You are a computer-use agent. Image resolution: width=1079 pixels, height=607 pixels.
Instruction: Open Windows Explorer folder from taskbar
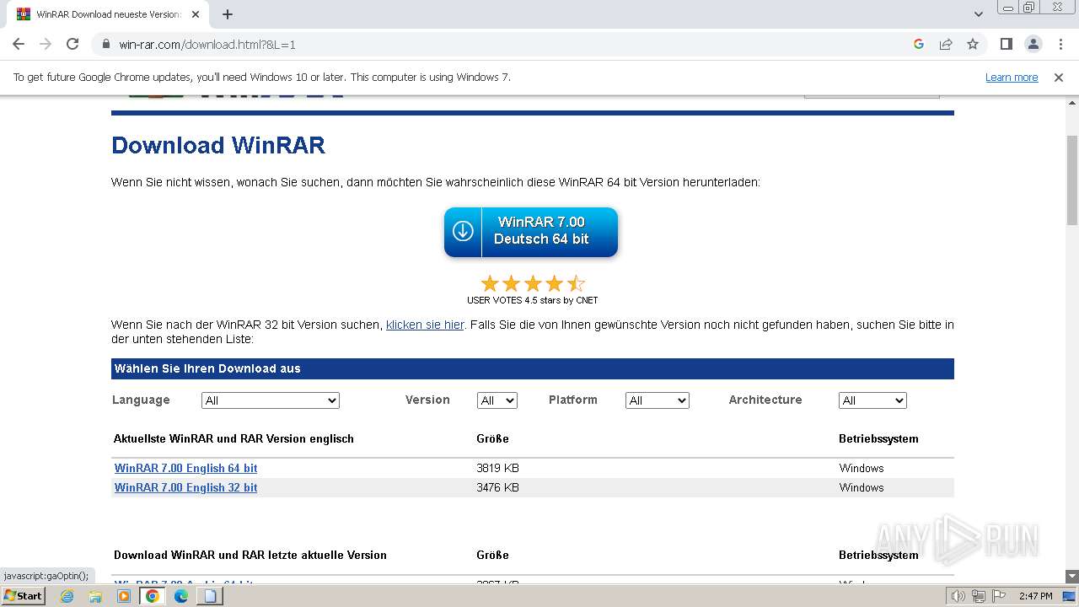point(95,596)
